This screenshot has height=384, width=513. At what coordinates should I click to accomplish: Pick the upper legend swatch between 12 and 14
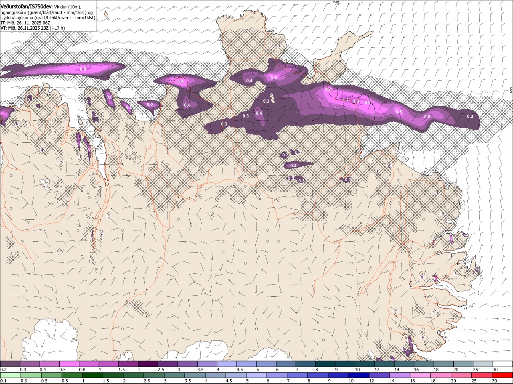[385, 364]
